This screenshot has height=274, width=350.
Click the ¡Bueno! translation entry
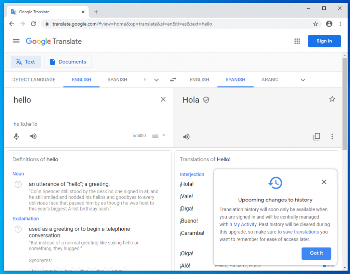tap(189, 221)
